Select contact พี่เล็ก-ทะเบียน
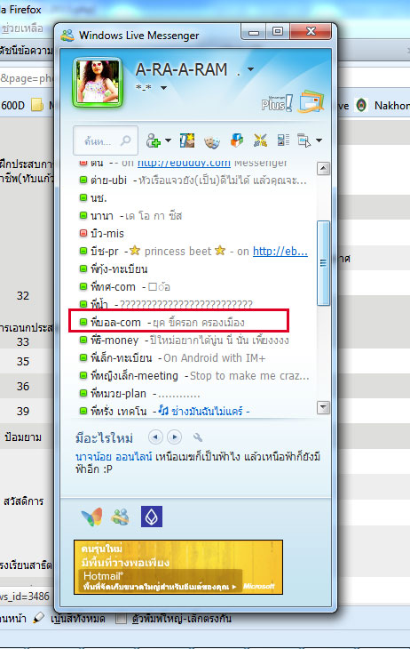Image resolution: width=410 pixels, height=649 pixels. pos(122,358)
